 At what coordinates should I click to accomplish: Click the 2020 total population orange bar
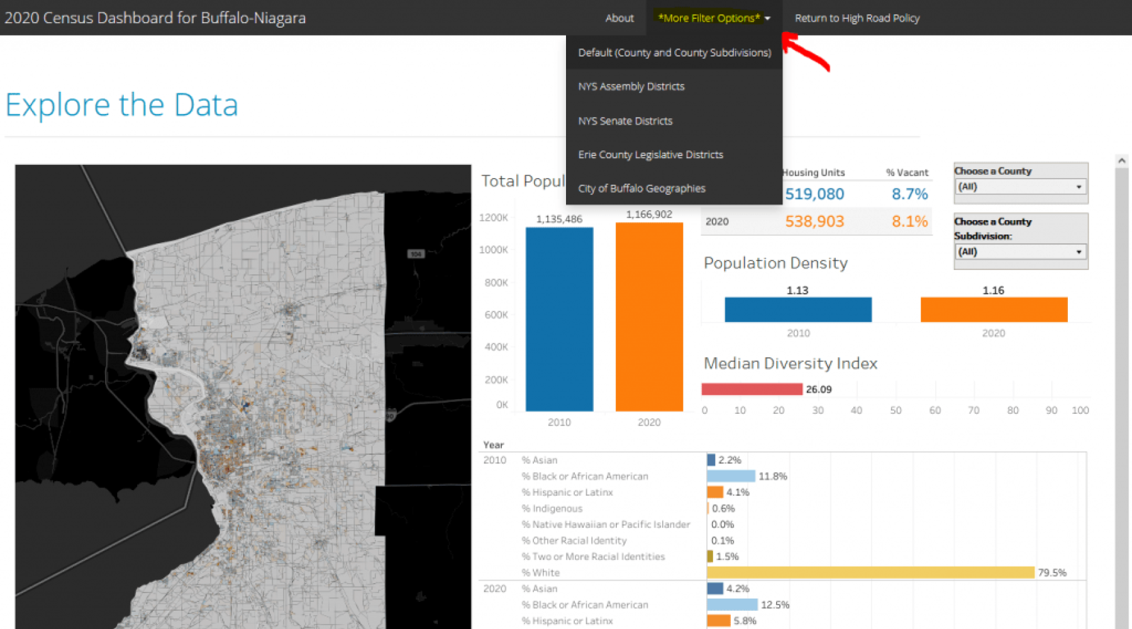pyautogui.click(x=649, y=317)
